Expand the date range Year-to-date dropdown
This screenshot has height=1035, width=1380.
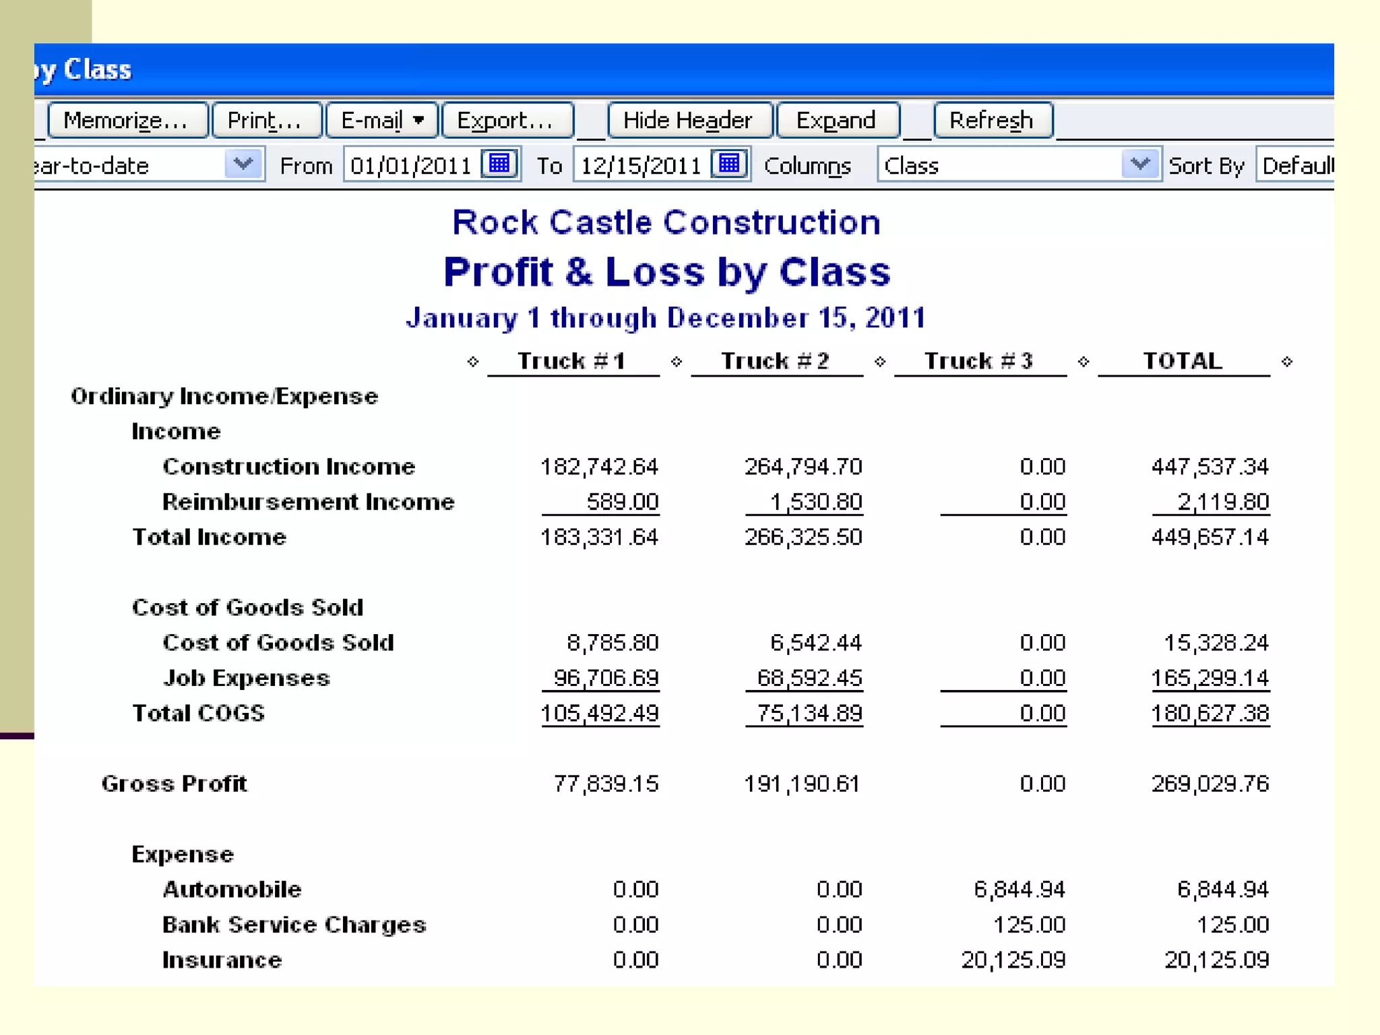tap(243, 164)
